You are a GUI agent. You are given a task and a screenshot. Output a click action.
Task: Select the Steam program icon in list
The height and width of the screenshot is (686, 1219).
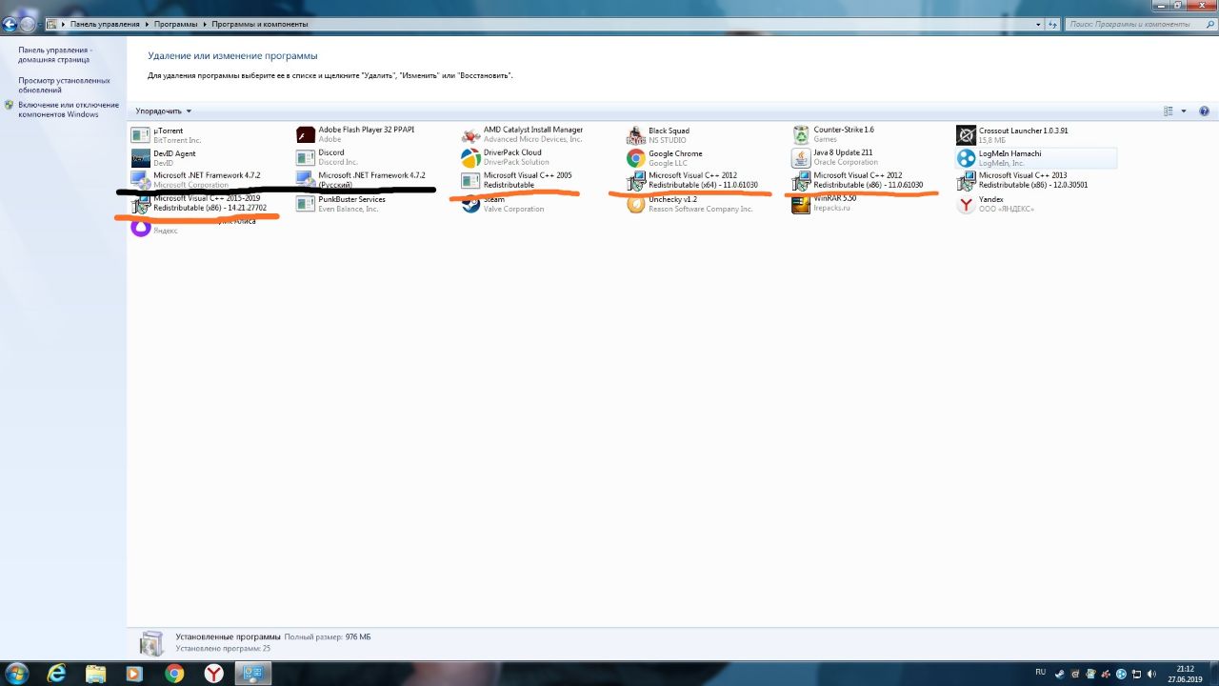pos(470,204)
